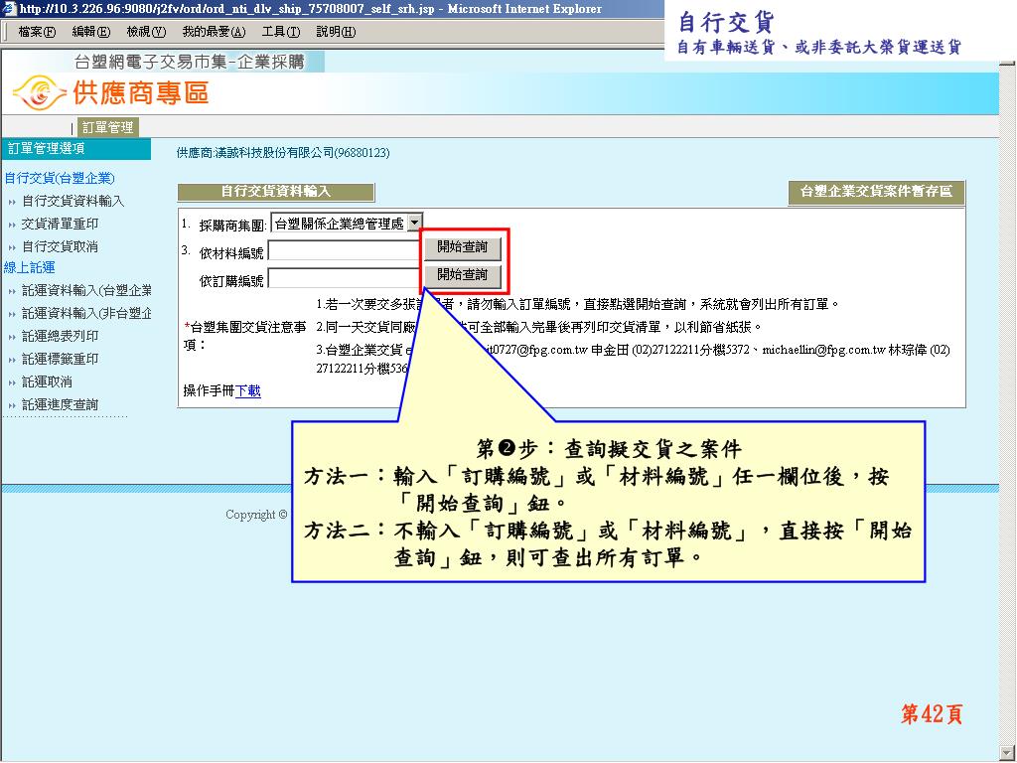Click the 訂單管理選項 sidebar header
Screen dimensions: 1017x763
tap(75, 149)
